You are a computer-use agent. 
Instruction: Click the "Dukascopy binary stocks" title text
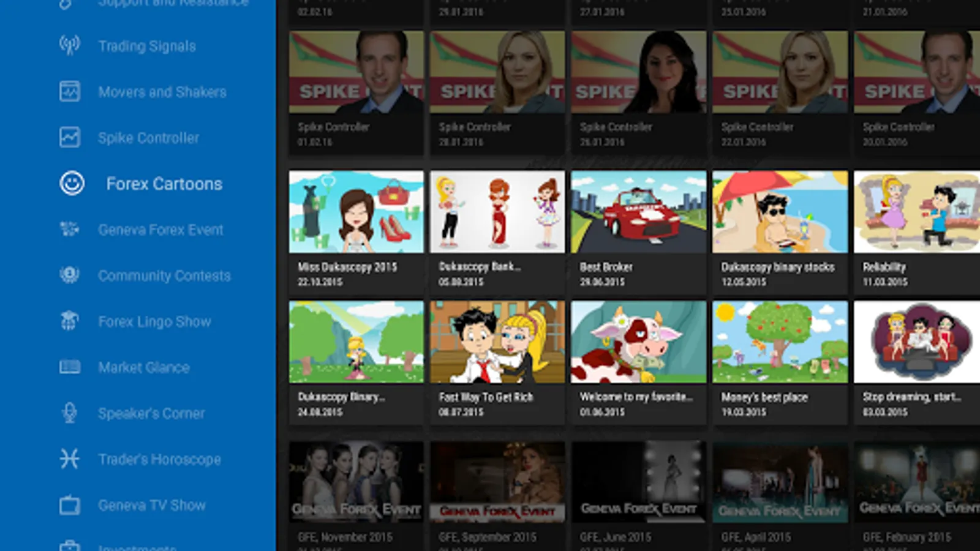(x=778, y=267)
